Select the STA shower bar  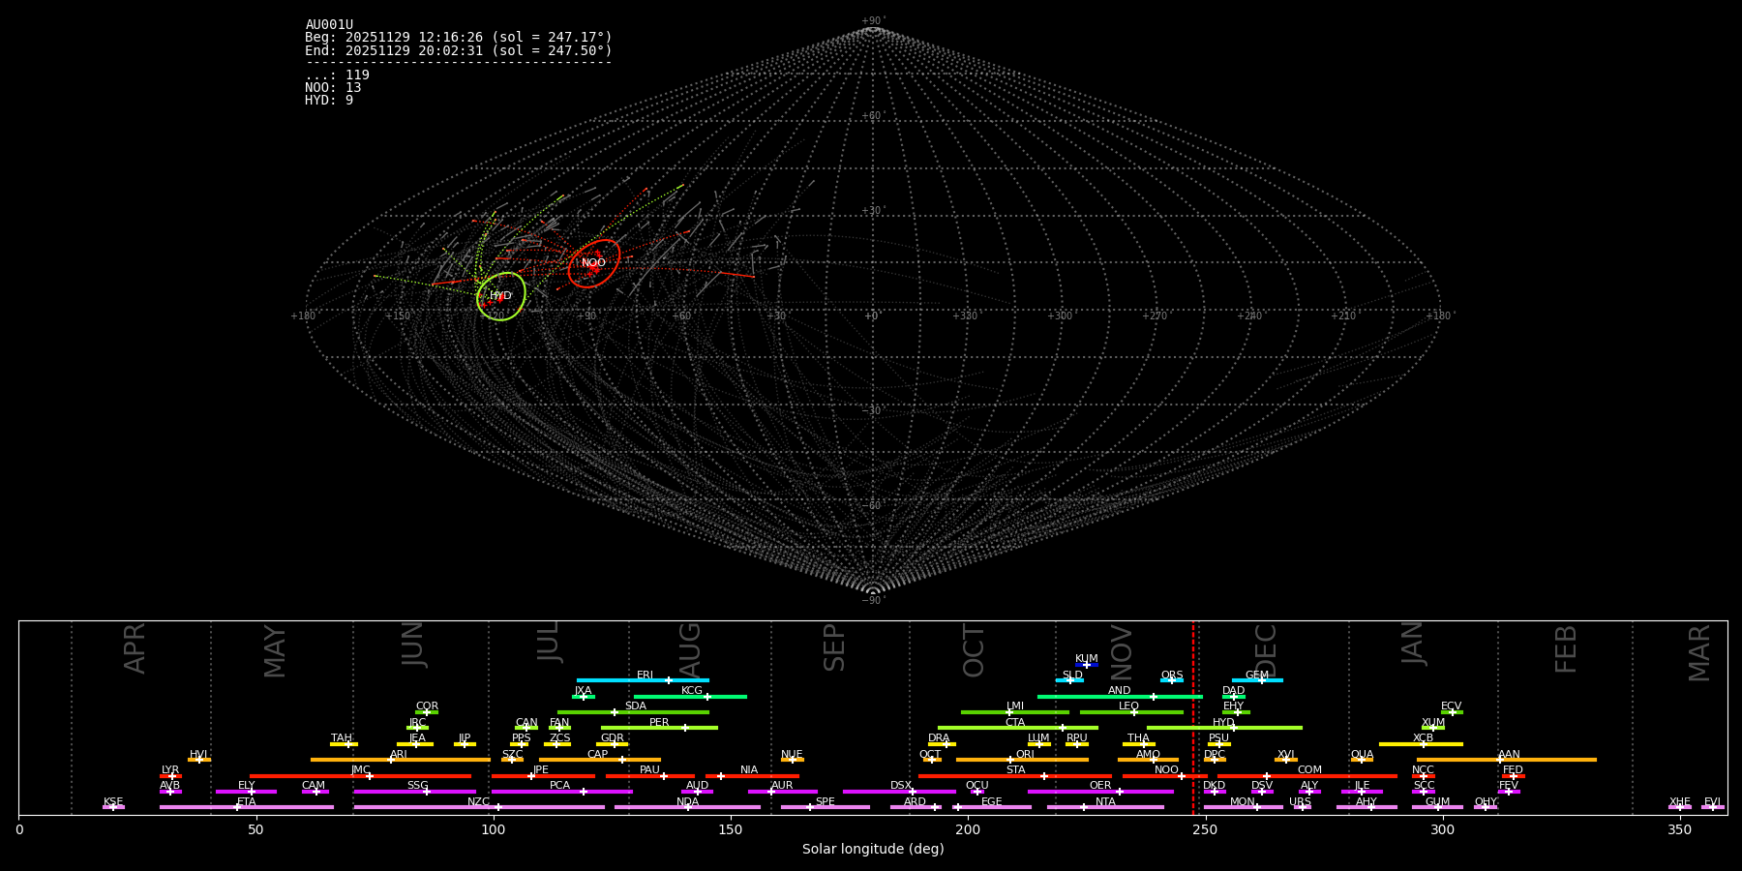[1015, 776]
